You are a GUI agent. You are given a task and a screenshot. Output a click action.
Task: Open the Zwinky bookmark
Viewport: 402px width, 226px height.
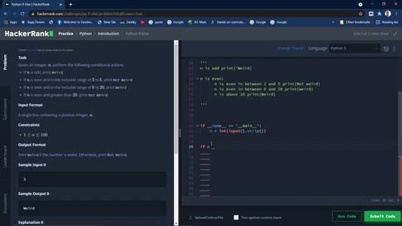(x=128, y=23)
